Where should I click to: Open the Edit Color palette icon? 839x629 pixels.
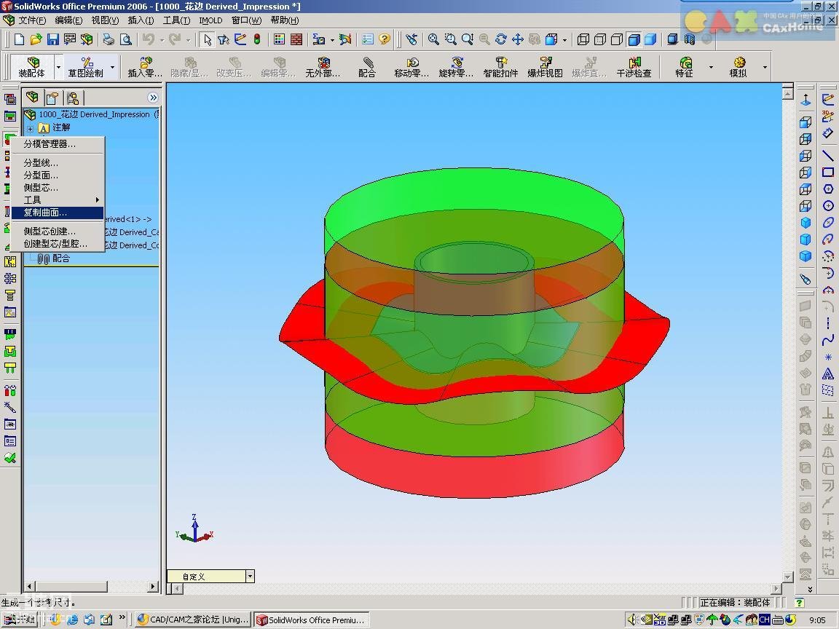pyautogui.click(x=279, y=39)
